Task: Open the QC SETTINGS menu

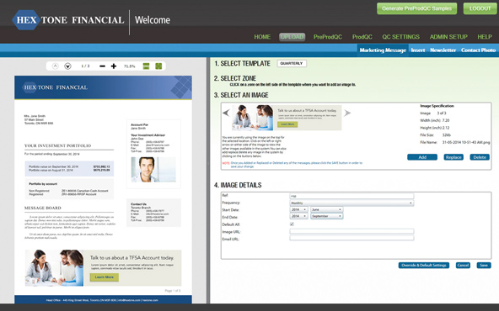Action: click(x=400, y=37)
